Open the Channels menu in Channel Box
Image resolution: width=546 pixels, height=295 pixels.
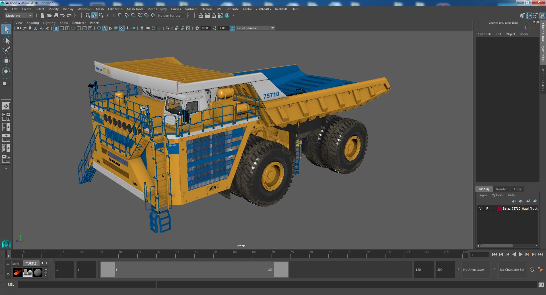[484, 34]
